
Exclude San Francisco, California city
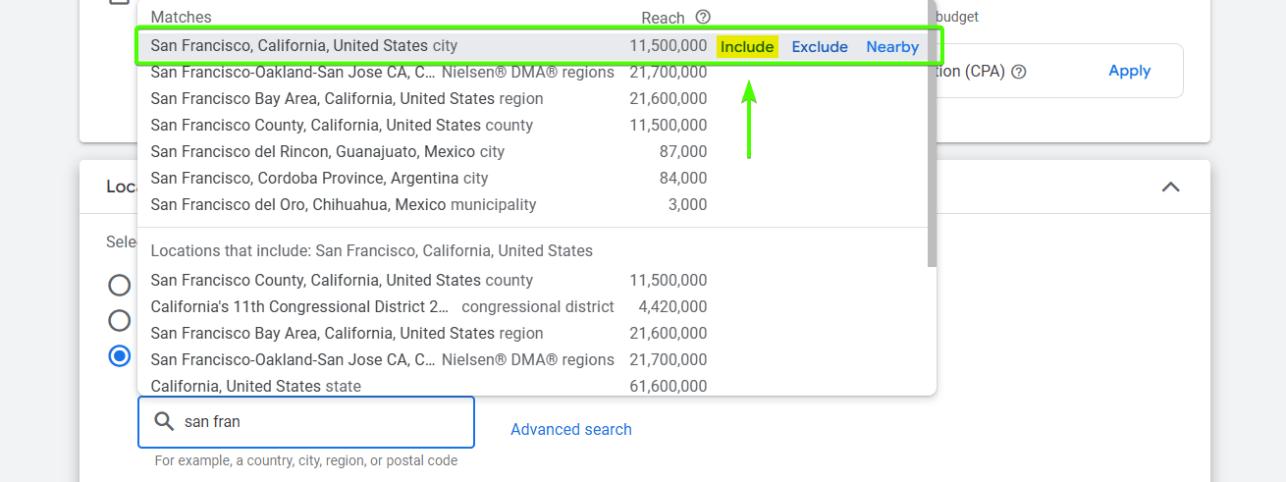820,46
